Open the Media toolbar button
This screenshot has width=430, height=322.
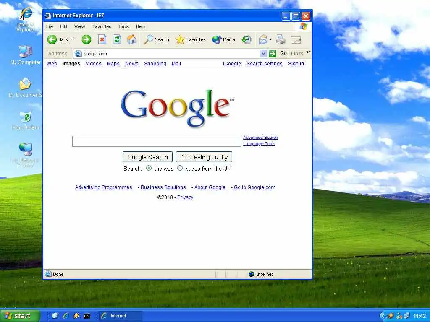tap(223, 39)
